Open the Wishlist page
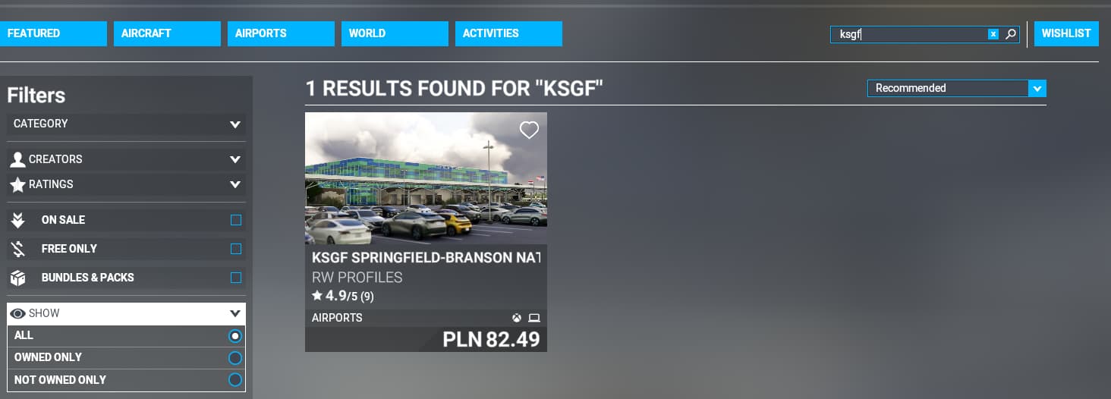This screenshot has width=1111, height=399. click(1065, 33)
